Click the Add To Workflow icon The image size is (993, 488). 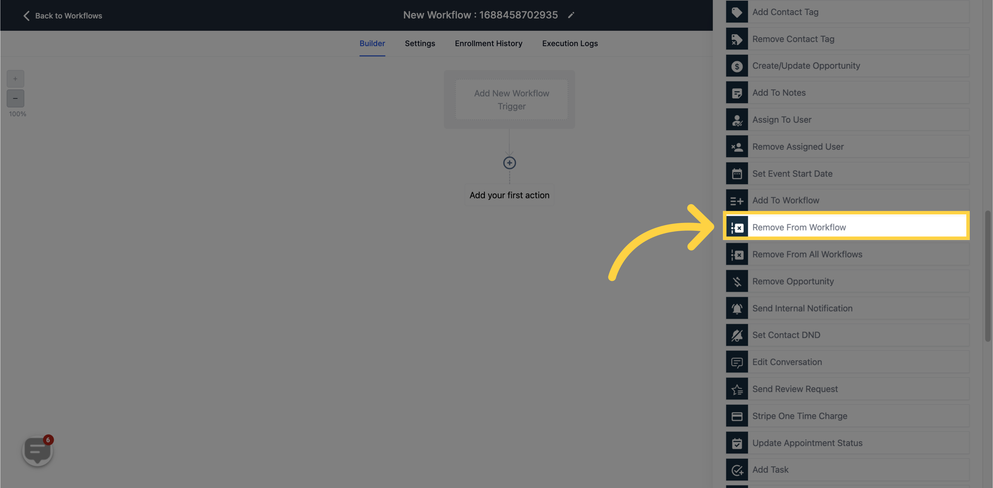pyautogui.click(x=737, y=200)
